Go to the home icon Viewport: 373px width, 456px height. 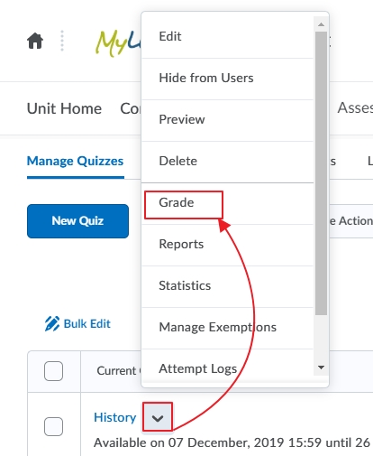[x=35, y=41]
